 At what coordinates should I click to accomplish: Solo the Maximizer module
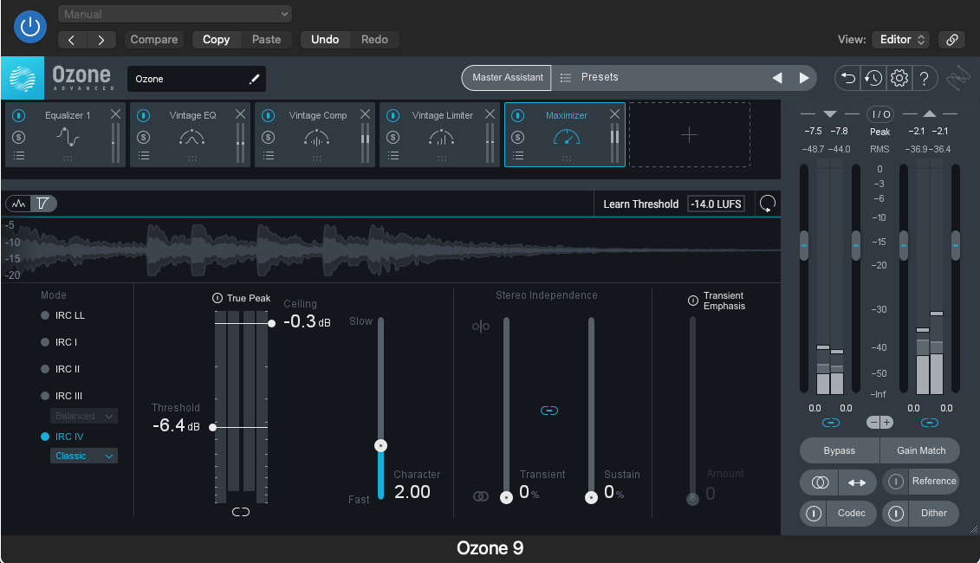click(x=517, y=137)
